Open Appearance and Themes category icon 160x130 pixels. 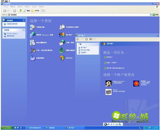(x=32, y=27)
